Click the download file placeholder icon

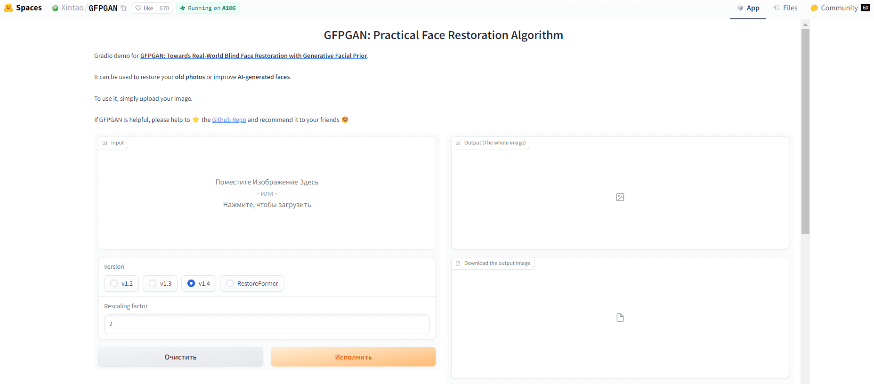(x=620, y=318)
